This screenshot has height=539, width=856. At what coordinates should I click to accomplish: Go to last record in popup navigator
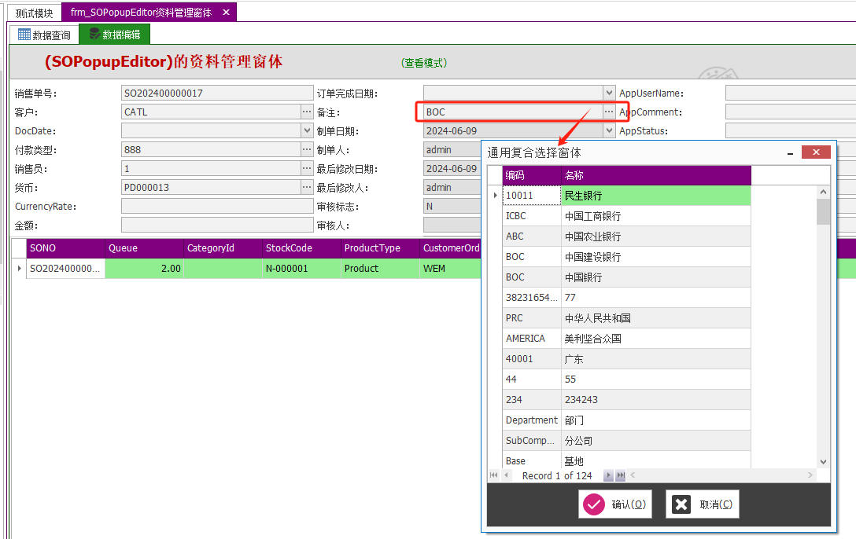point(621,475)
